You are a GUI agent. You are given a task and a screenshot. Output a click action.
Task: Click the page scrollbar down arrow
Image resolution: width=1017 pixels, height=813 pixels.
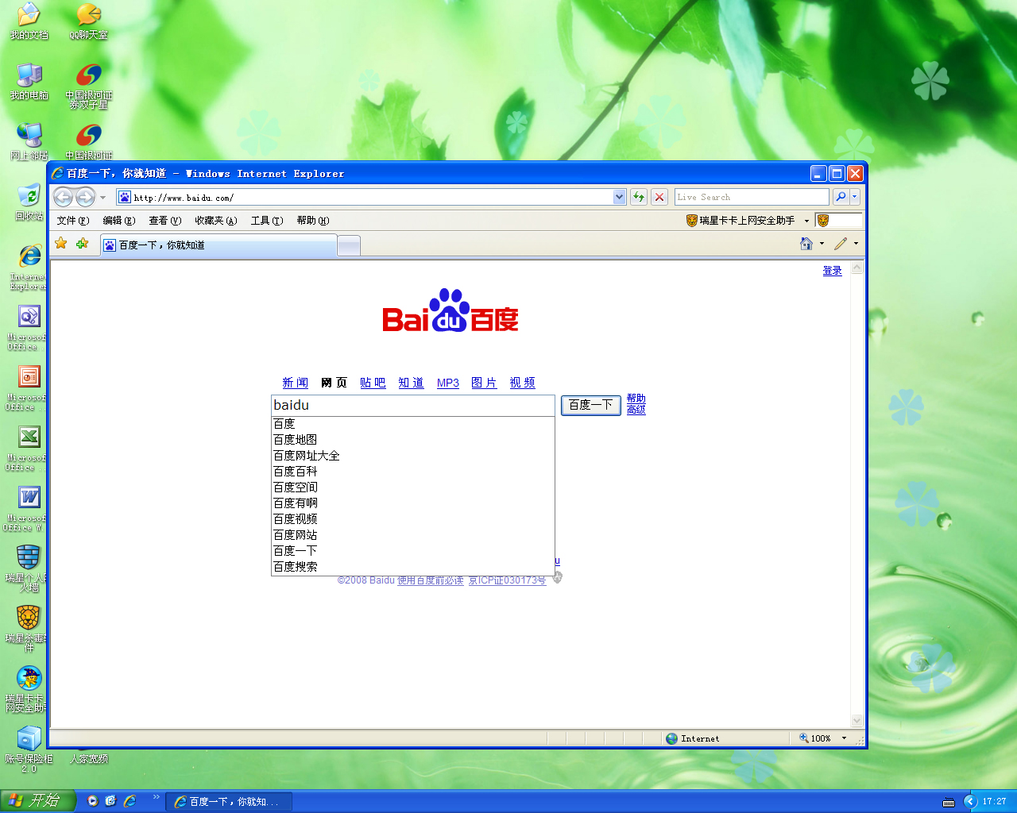[x=857, y=721]
